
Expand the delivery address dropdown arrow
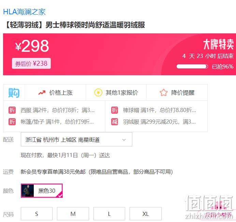[x=124, y=140]
